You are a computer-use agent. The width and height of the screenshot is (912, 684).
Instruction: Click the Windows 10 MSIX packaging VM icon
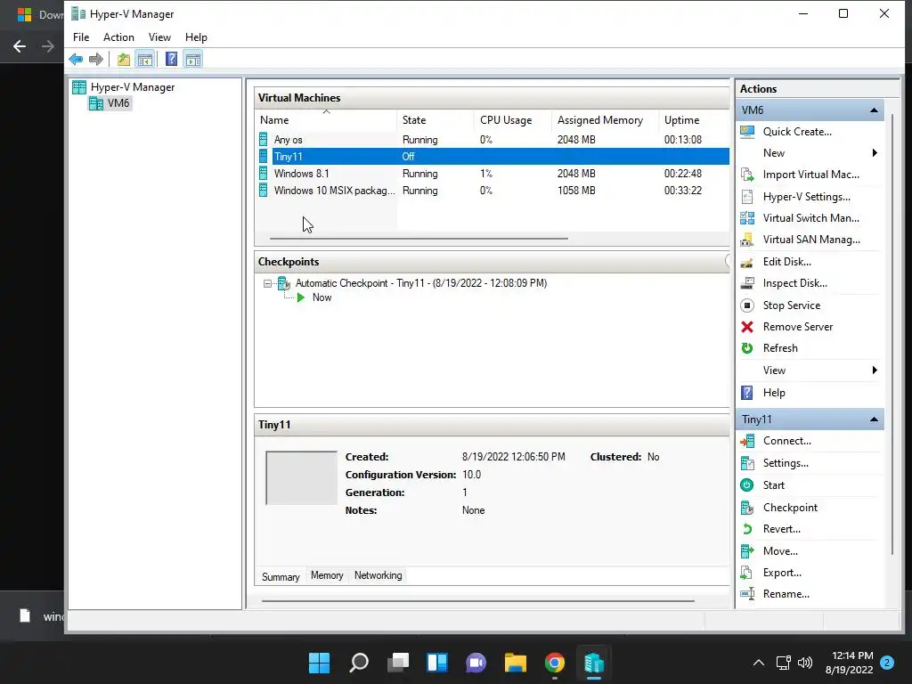pyautogui.click(x=264, y=191)
